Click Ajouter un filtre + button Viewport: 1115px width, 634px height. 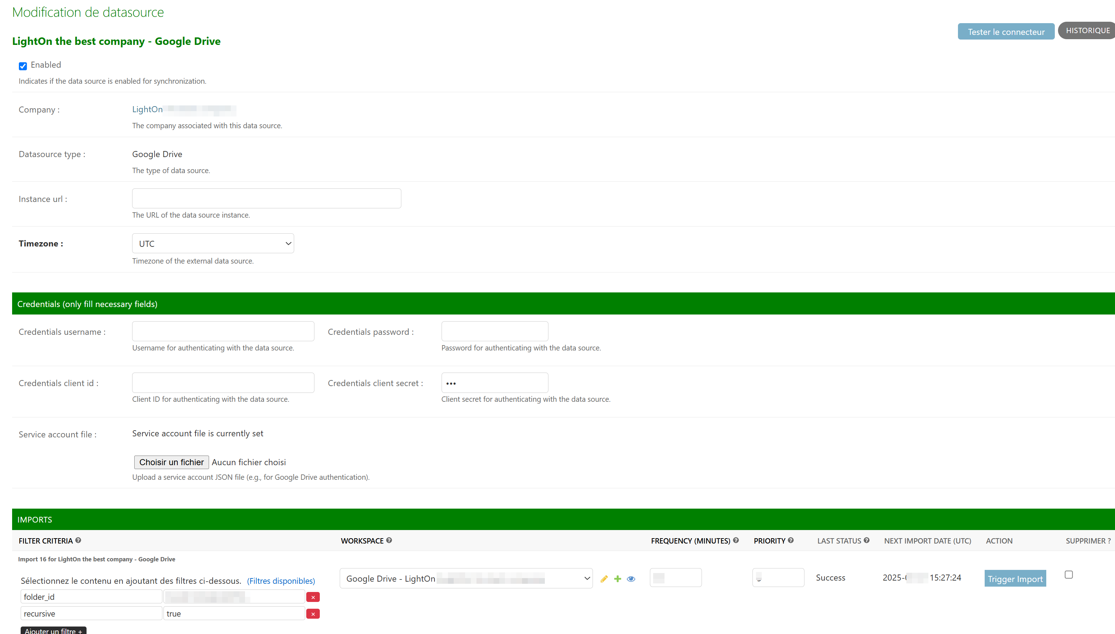click(53, 630)
